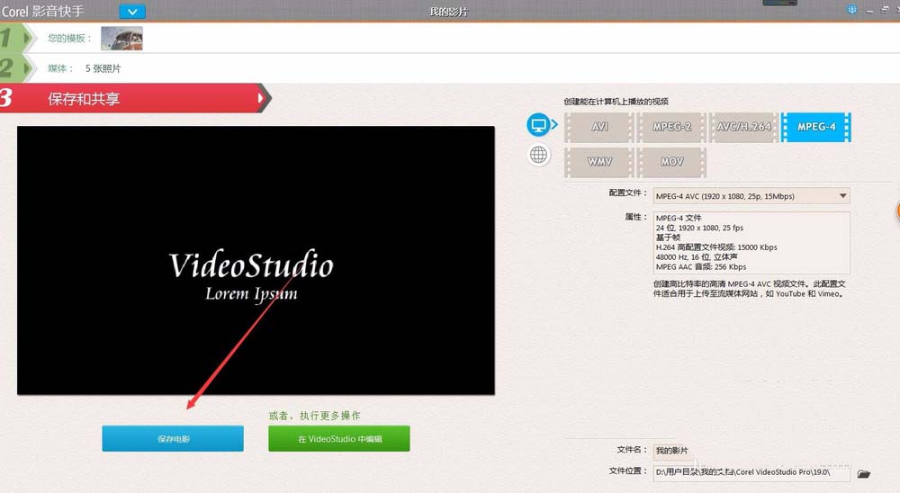Choose MPEG-4 output format
This screenshot has height=493, width=900.
815,127
